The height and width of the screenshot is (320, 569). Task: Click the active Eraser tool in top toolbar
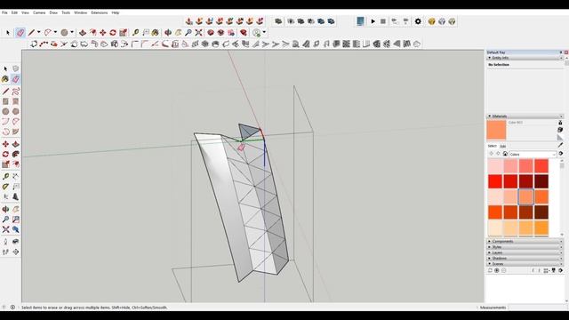tap(20, 33)
